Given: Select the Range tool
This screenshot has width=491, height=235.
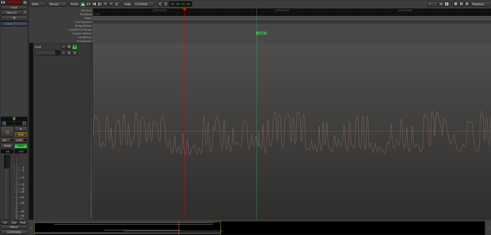Looking at the screenshot, I should (x=89, y=4).
